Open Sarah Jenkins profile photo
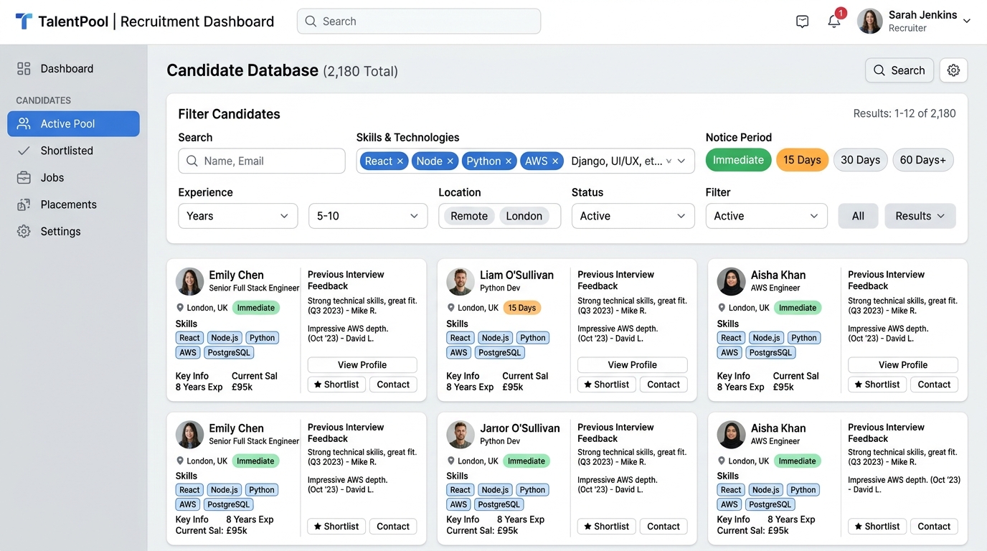The height and width of the screenshot is (551, 987). (x=870, y=21)
